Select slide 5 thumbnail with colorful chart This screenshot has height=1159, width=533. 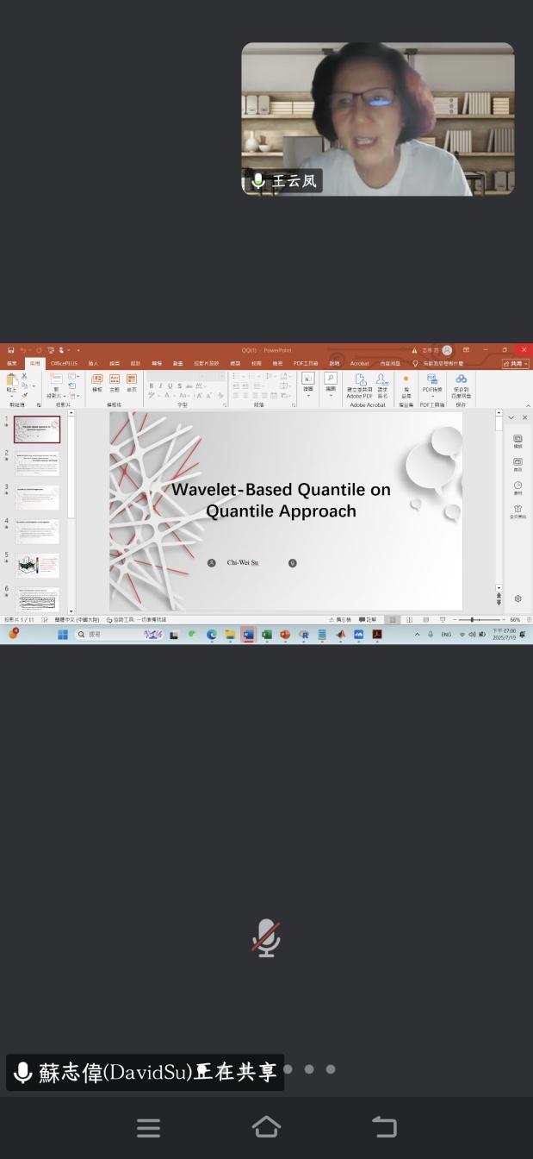click(x=37, y=566)
